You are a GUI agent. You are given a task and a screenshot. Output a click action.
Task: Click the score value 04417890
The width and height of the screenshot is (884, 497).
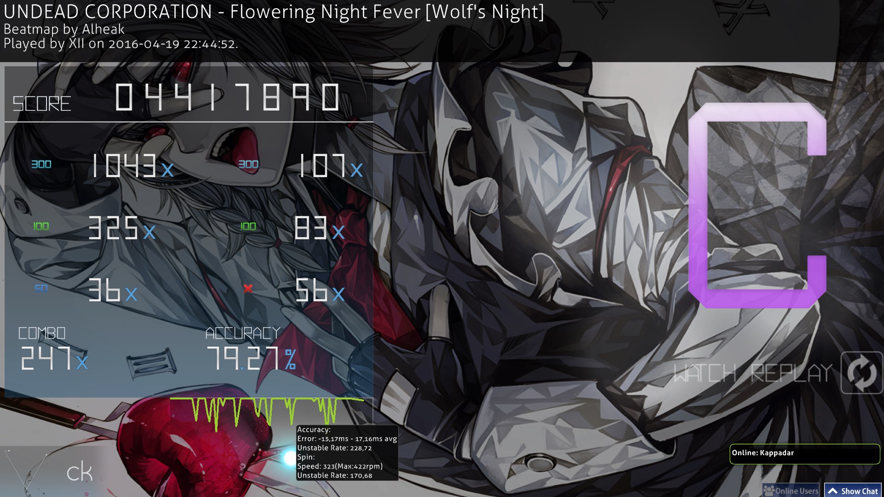point(227,97)
